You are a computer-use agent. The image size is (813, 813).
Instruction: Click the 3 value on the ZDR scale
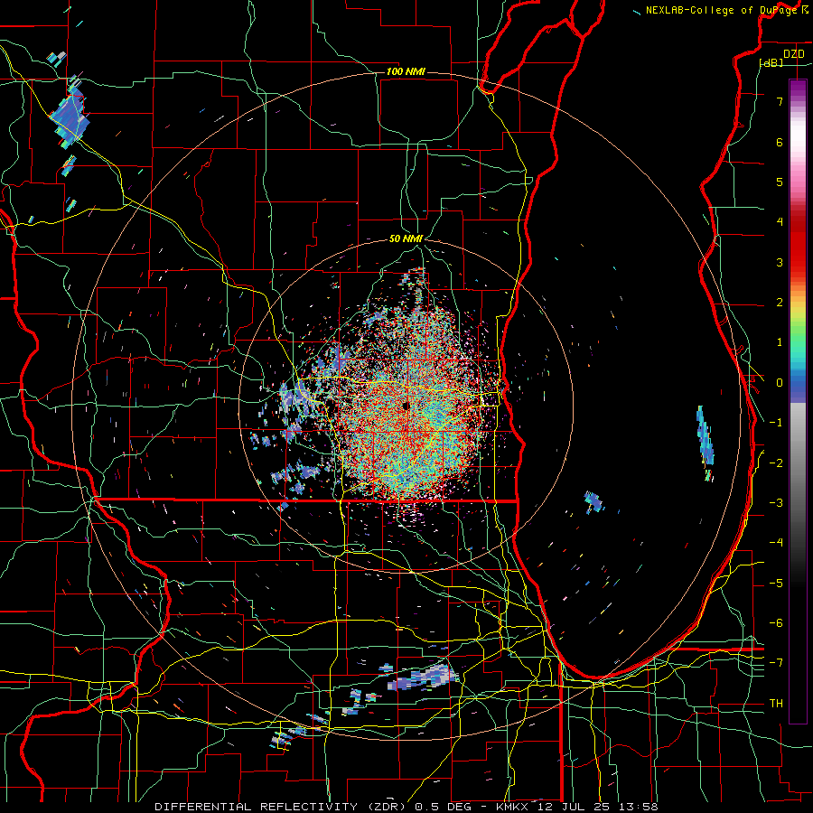(780, 262)
